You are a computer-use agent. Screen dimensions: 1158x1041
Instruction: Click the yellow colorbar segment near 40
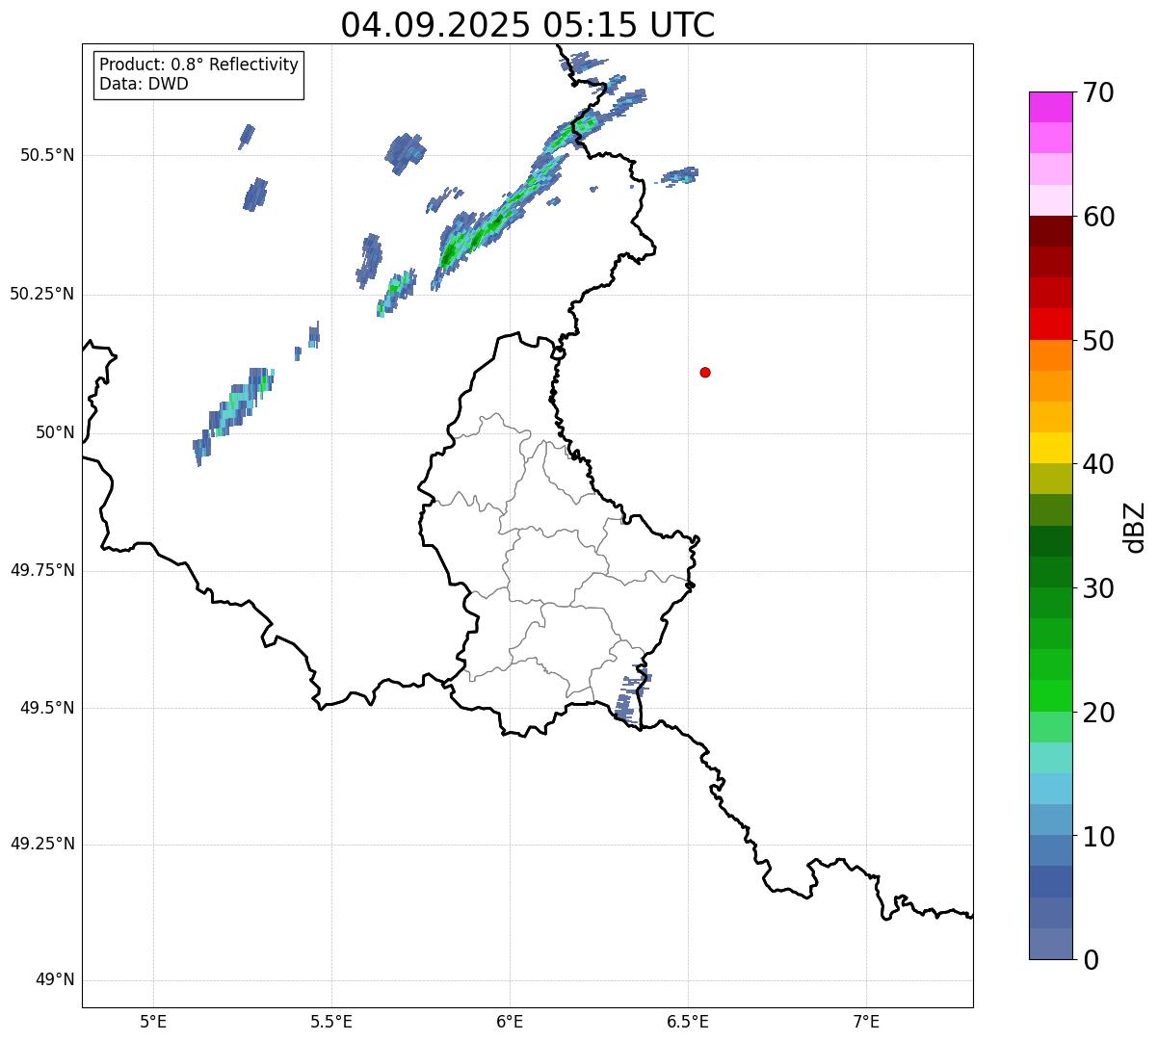1051,449
